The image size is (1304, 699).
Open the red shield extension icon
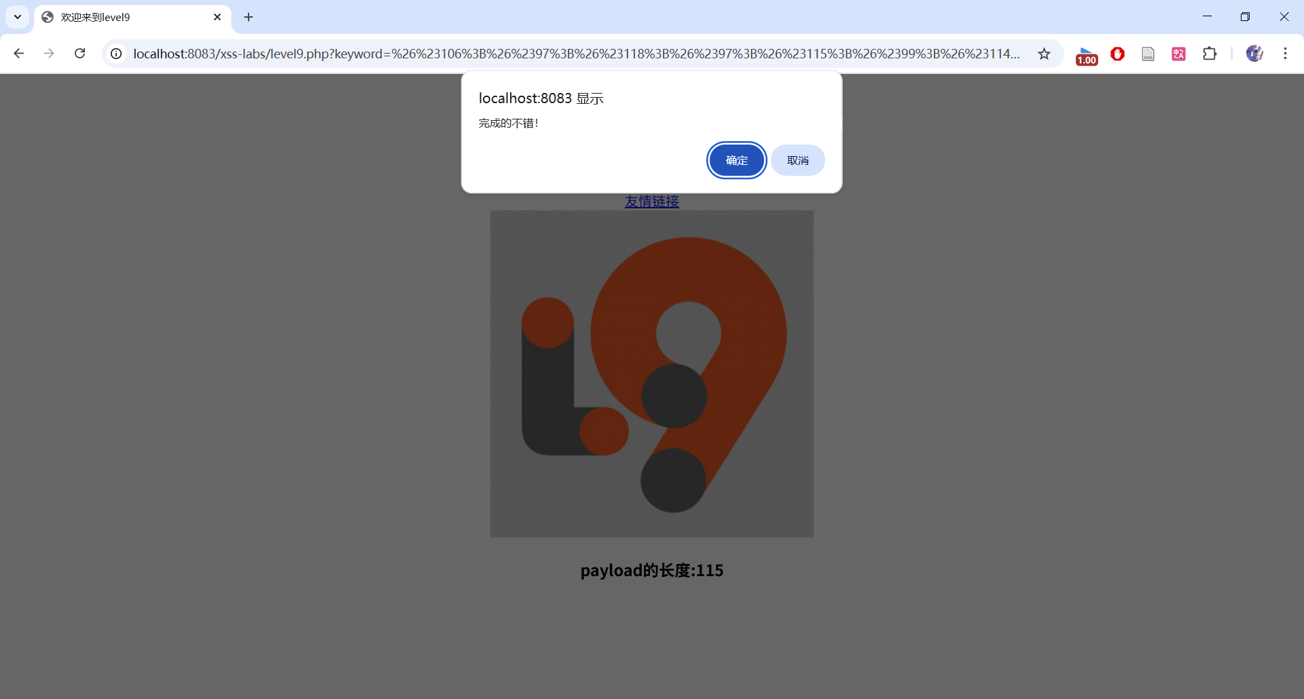[1117, 54]
